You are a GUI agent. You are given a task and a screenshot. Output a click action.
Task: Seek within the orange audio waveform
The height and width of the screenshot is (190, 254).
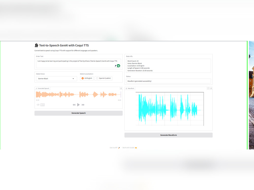[x=78, y=94]
